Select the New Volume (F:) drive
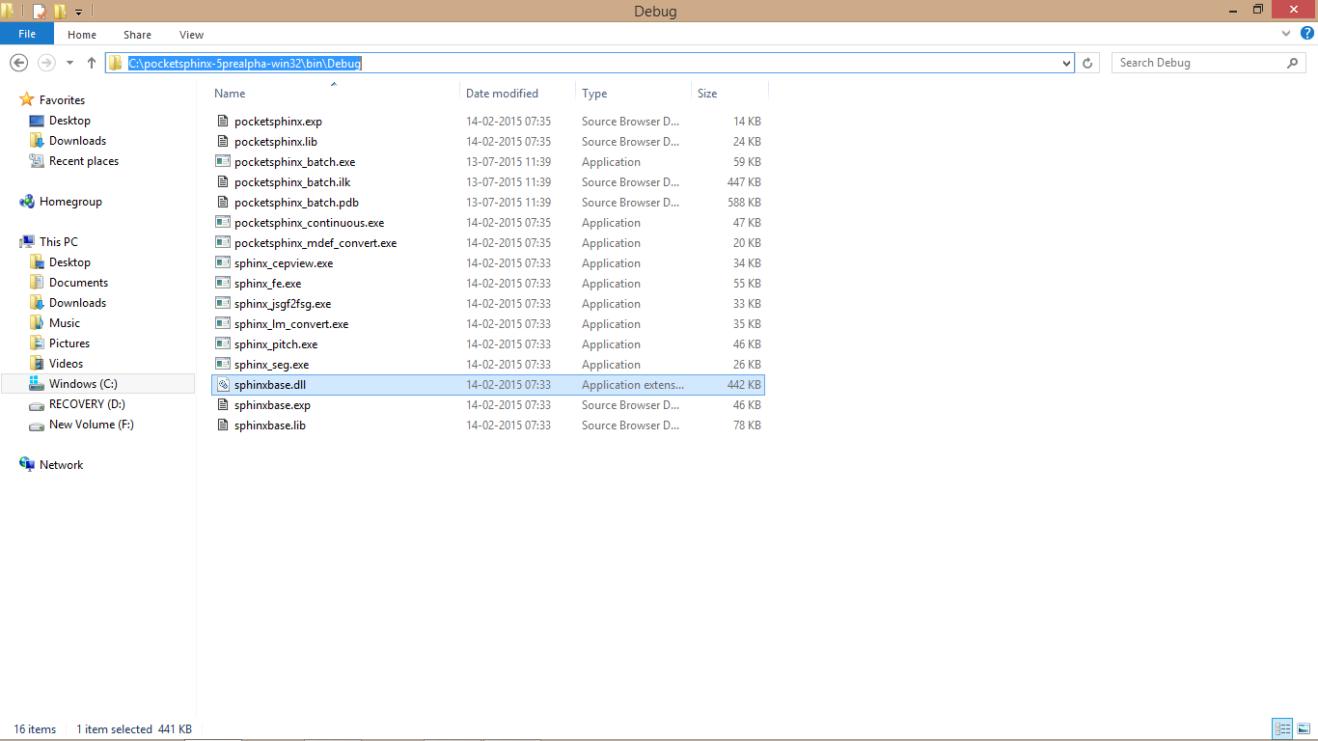This screenshot has width=1318, height=741. pos(92,425)
